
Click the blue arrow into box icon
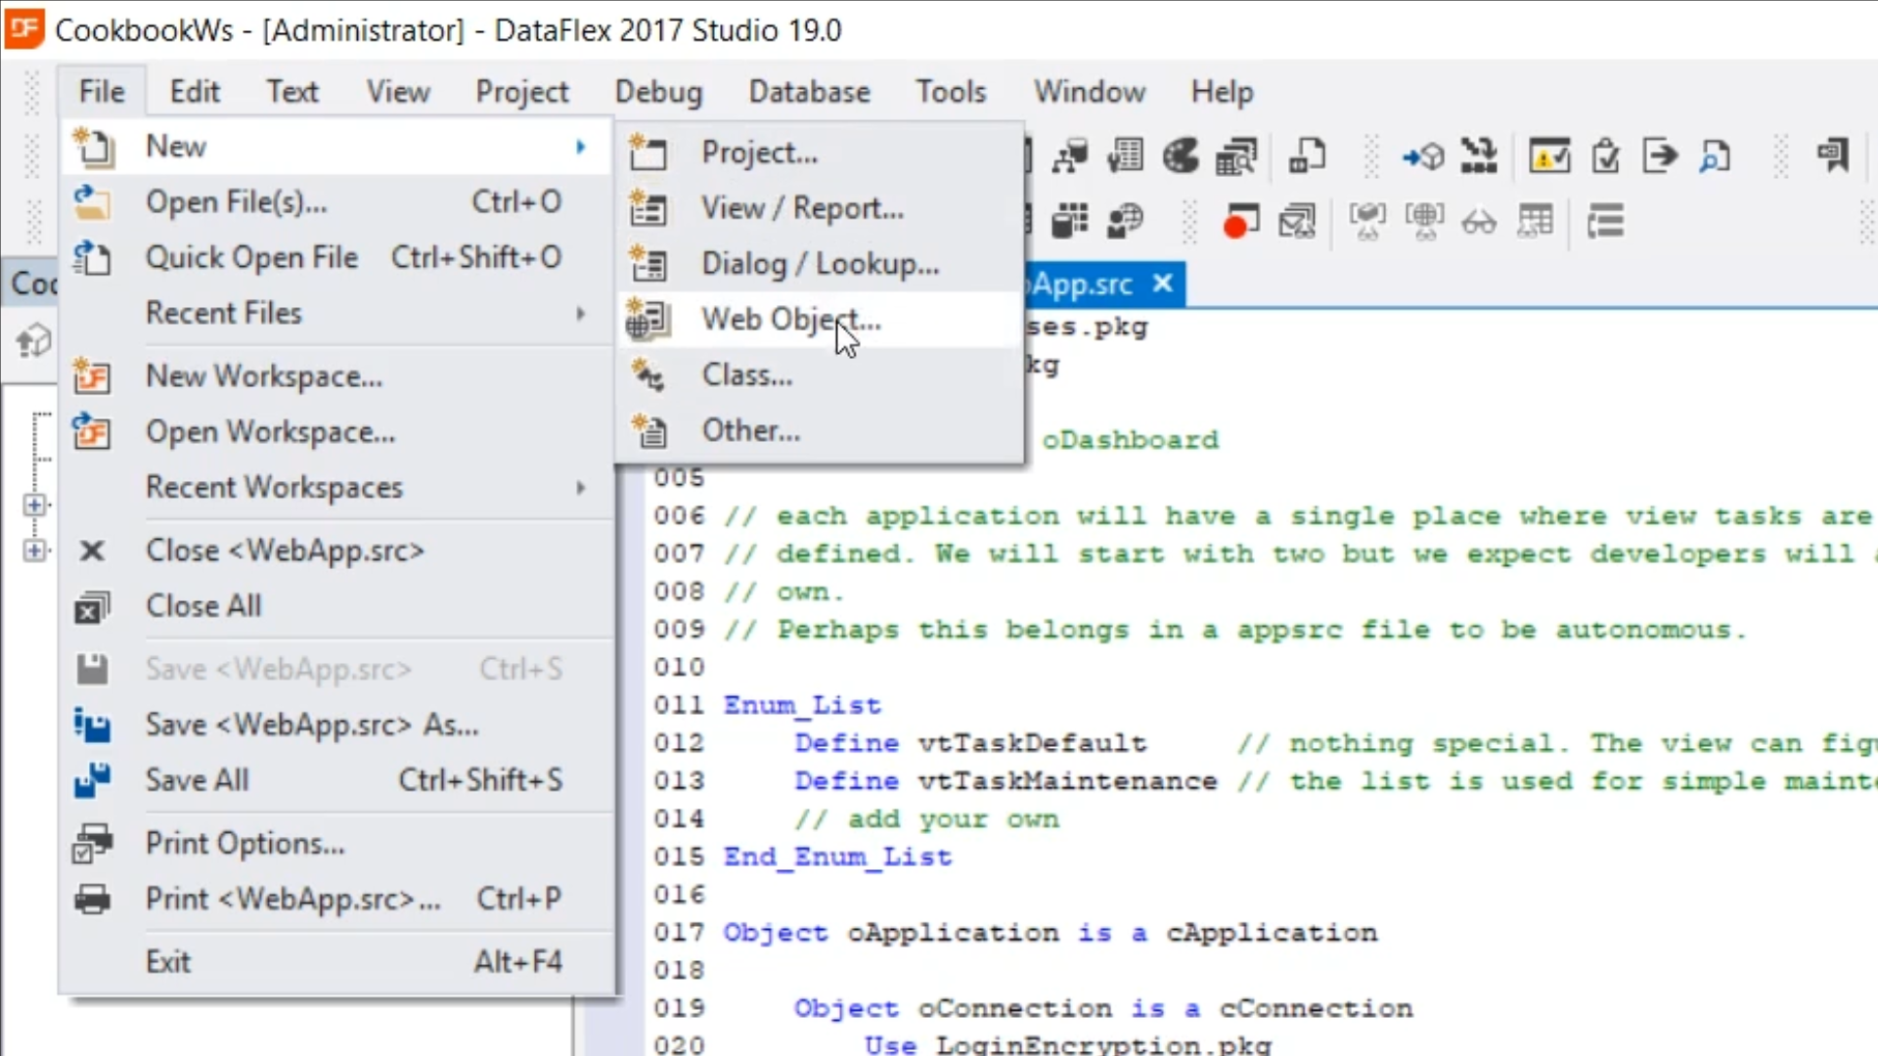click(x=1422, y=155)
